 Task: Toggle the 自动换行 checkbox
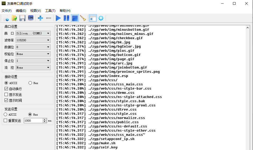(x=13, y=89)
